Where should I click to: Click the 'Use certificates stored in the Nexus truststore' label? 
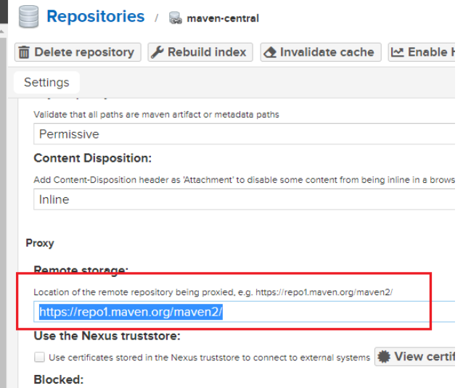(209, 357)
